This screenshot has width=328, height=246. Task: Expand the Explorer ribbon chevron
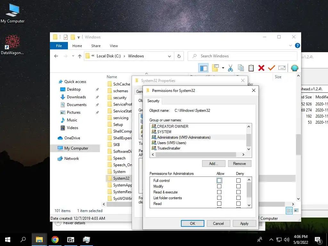point(290,45)
